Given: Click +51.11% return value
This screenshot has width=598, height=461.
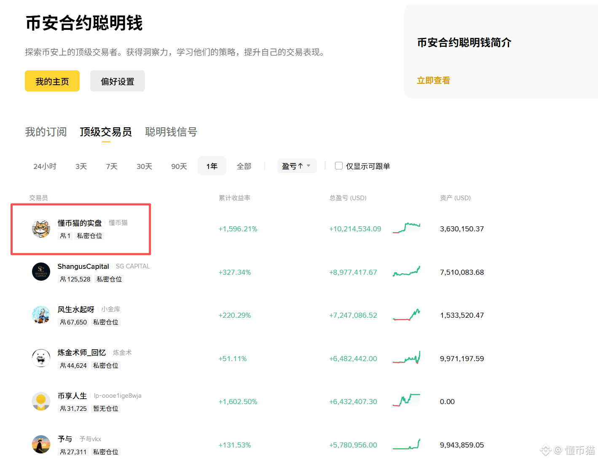Looking at the screenshot, I should 233,359.
